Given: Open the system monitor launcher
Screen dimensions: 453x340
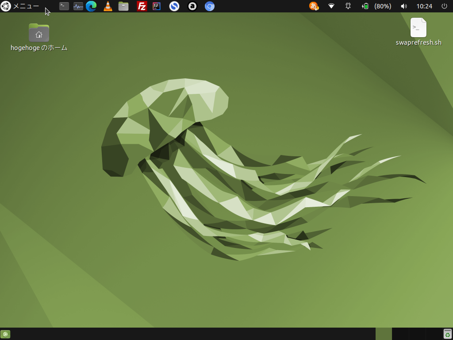Looking at the screenshot, I should 78,6.
